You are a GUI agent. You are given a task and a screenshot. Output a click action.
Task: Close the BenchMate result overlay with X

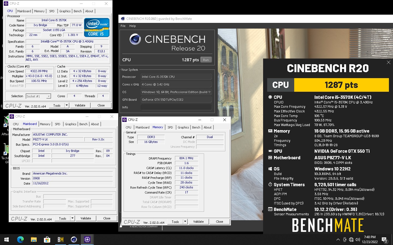389,62
